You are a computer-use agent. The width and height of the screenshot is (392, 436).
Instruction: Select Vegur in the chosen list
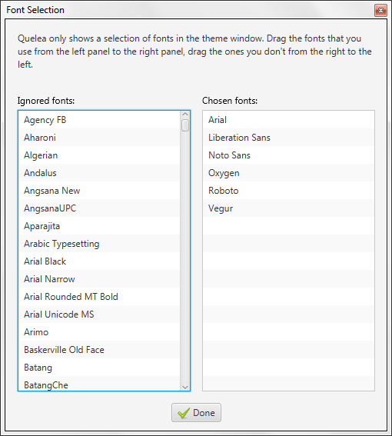click(288, 208)
